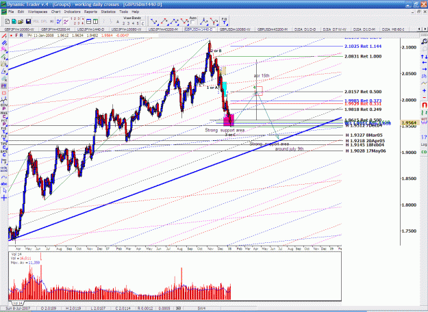Click the horizontal split window layout icon
The image size is (428, 312).
point(89,21)
